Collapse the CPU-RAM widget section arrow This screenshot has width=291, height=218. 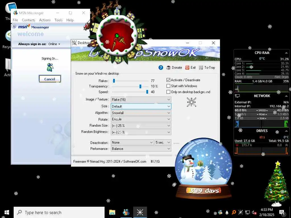[x=286, y=53]
